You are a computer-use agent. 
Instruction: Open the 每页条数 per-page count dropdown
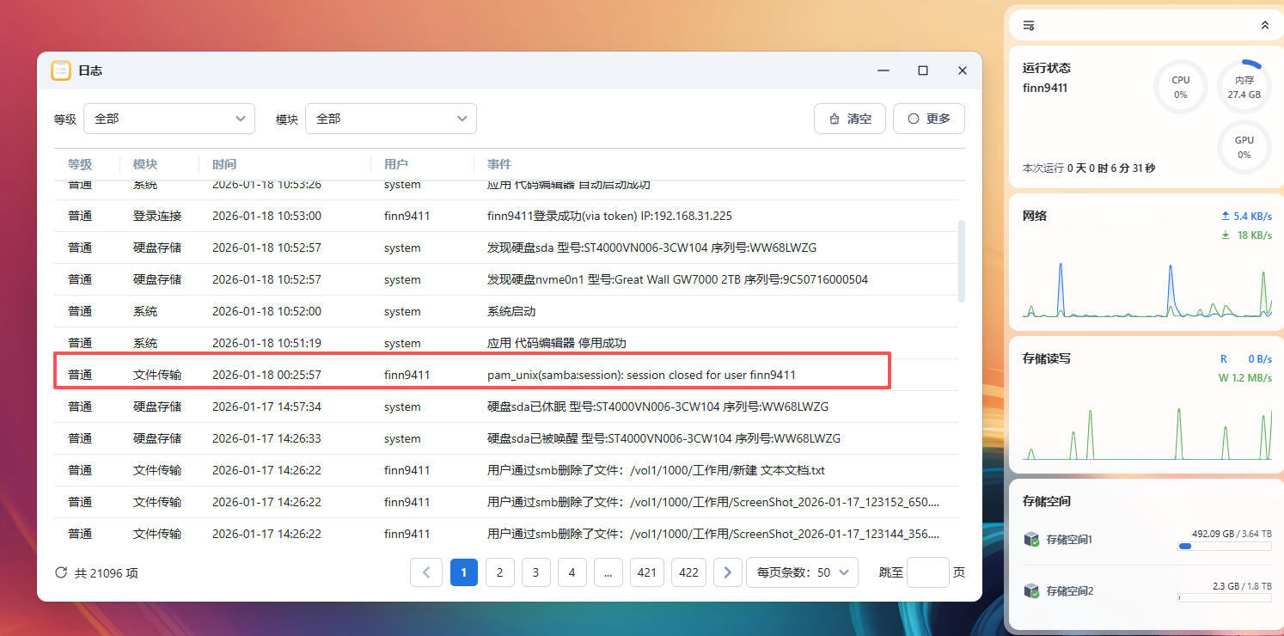[801, 572]
